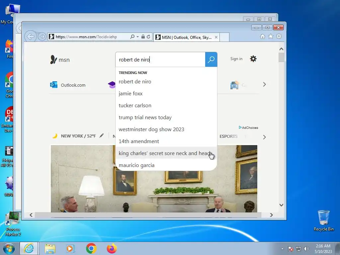Refresh the page with the reload icon
The width and height of the screenshot is (340, 255).
pyautogui.click(x=148, y=37)
